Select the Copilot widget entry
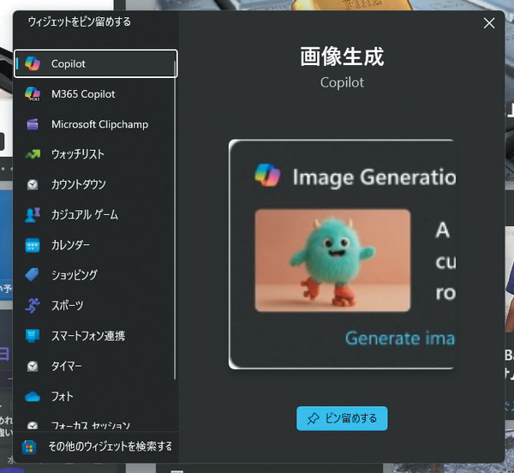The height and width of the screenshot is (473, 514). [96, 63]
